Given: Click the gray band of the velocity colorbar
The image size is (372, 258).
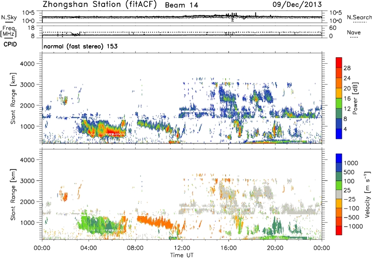Looking at the screenshot, I should (x=339, y=194).
